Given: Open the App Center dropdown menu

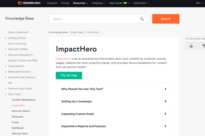Looking at the screenshot, I should tap(120, 3).
